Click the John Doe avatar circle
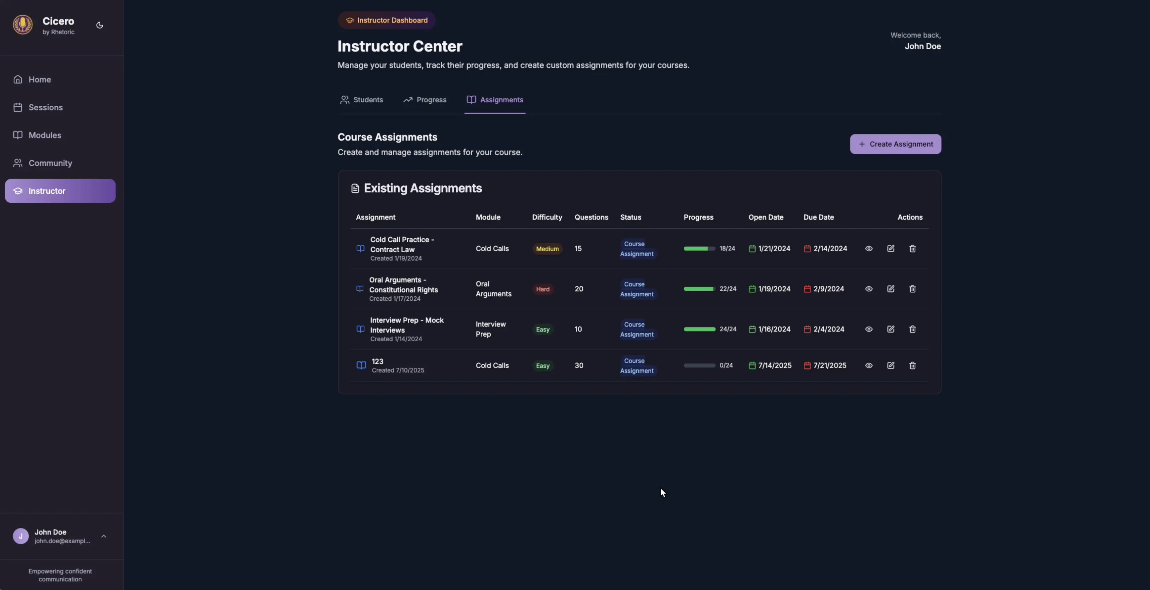The height and width of the screenshot is (590, 1150). 20,536
